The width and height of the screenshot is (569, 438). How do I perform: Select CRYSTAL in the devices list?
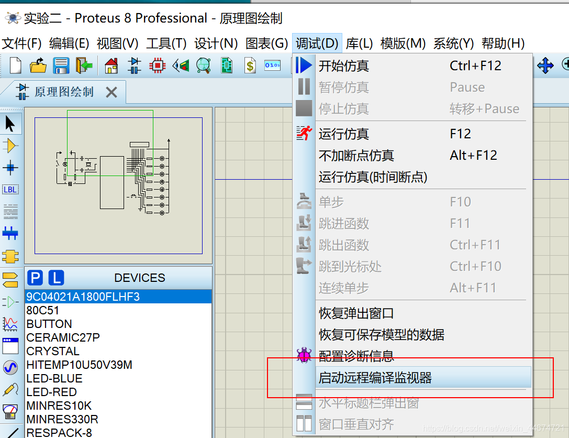click(x=118, y=351)
